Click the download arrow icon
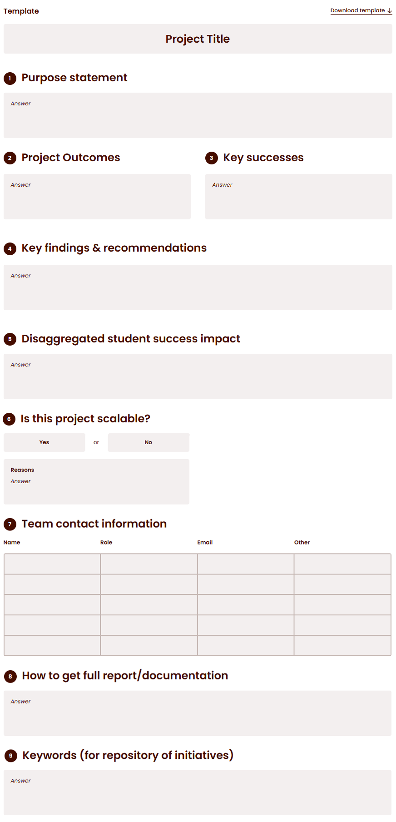 point(390,10)
